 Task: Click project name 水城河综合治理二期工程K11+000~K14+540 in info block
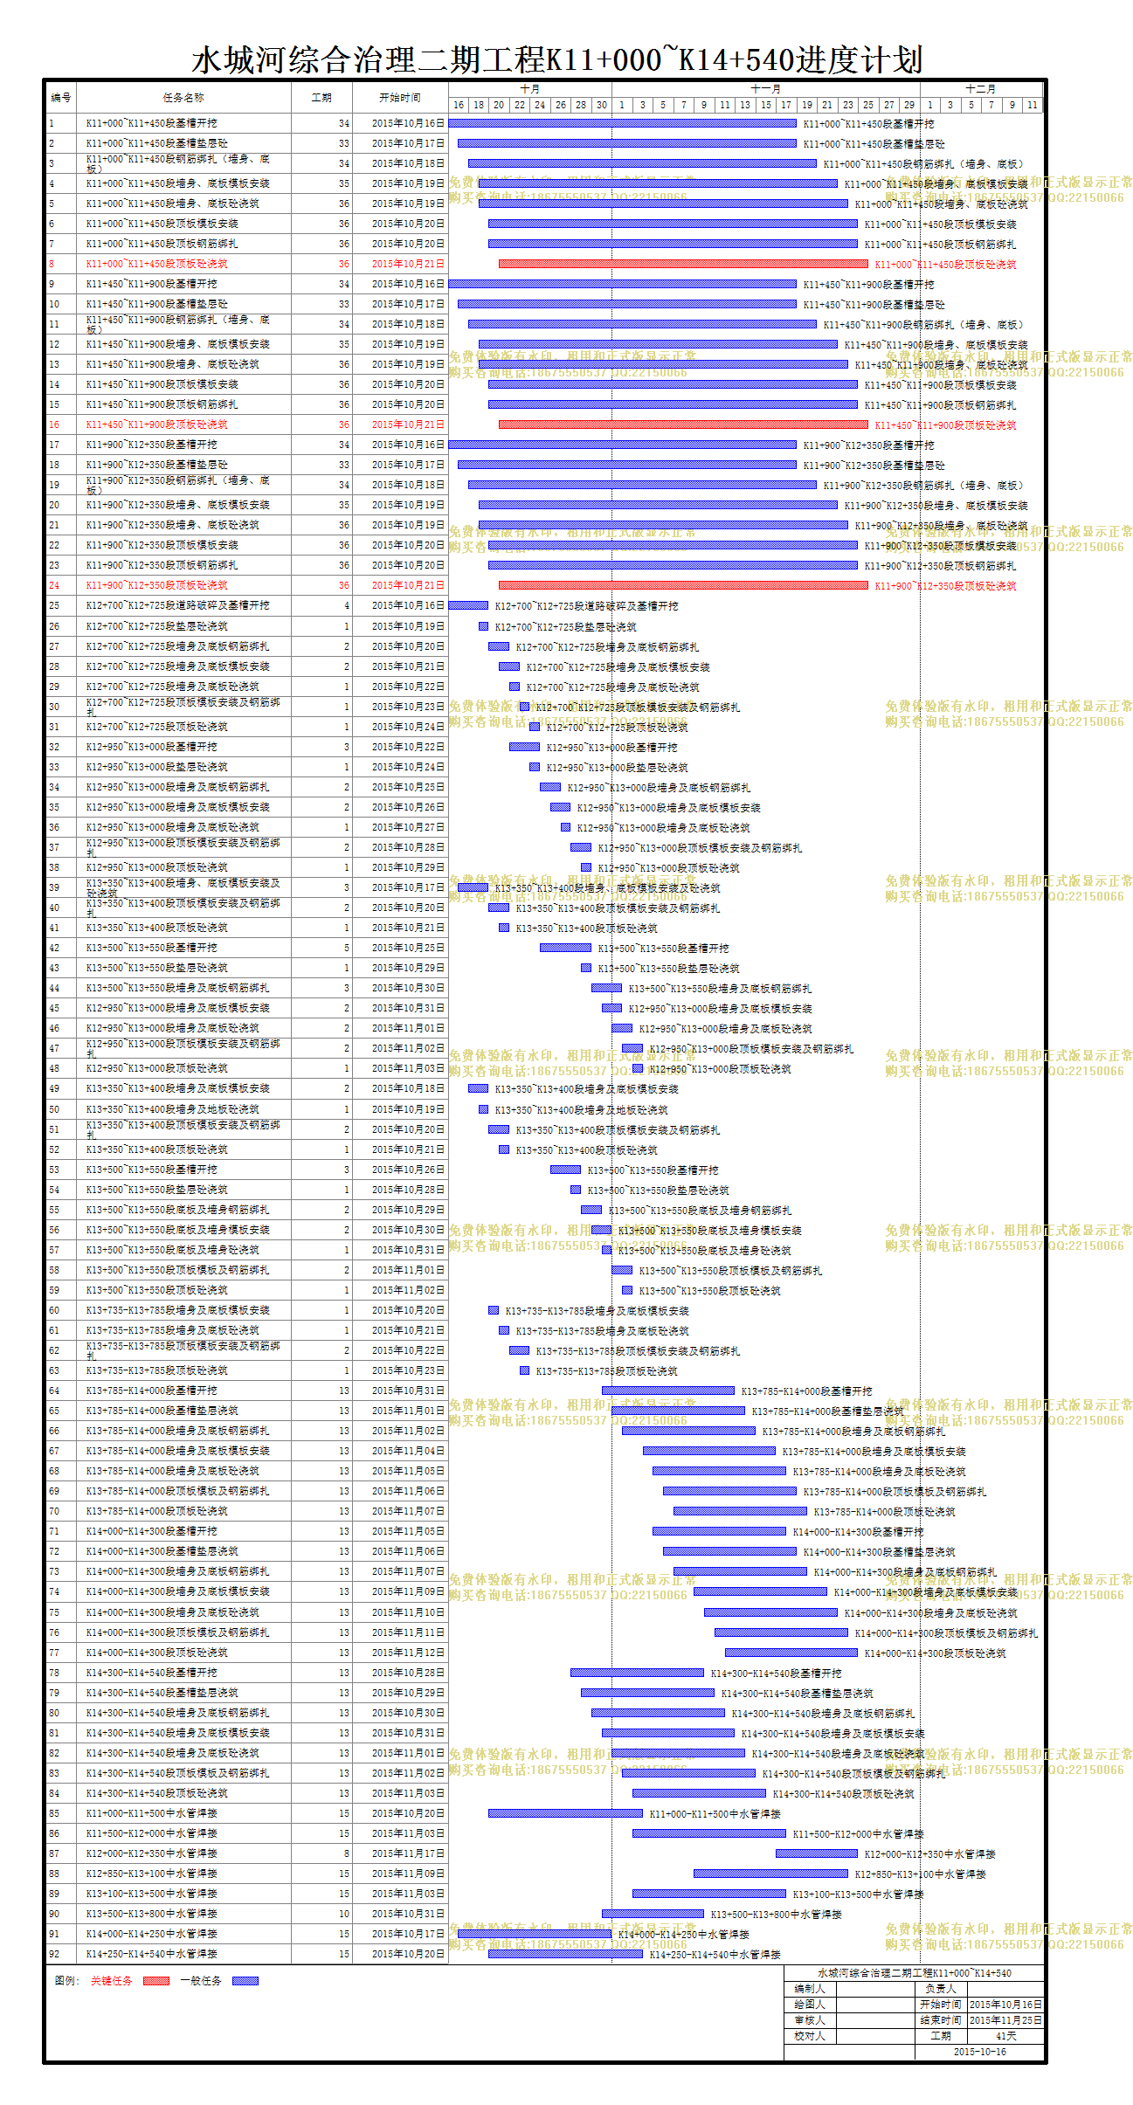(x=915, y=1973)
